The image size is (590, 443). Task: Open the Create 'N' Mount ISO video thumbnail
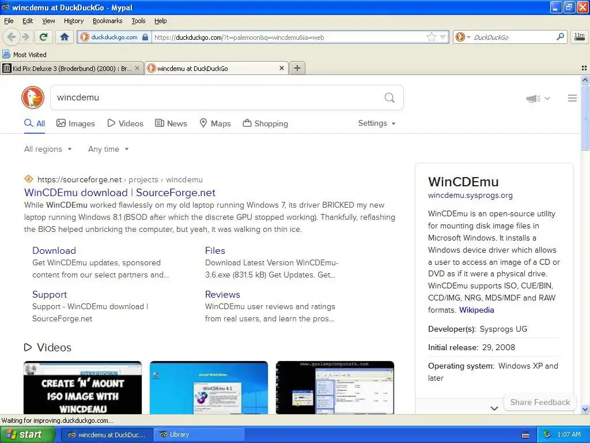tap(83, 388)
